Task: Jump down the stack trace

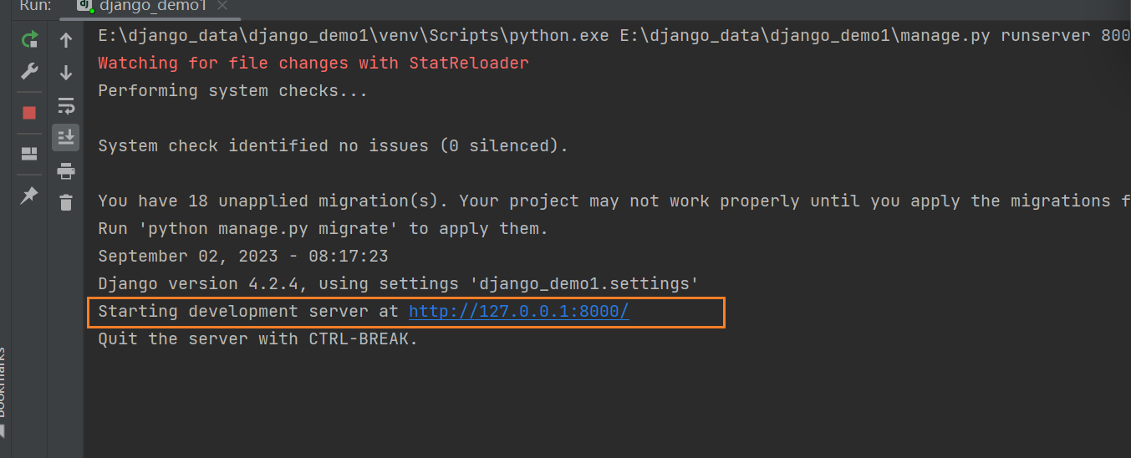Action: tap(66, 73)
